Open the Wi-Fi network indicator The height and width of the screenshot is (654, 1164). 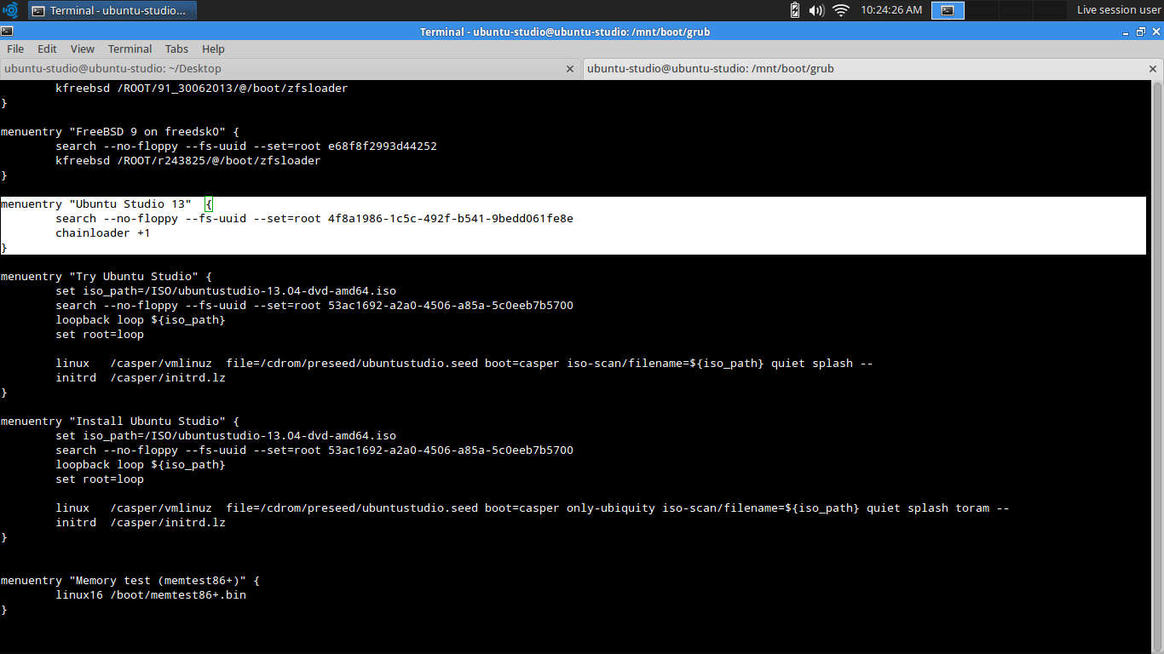tap(841, 10)
